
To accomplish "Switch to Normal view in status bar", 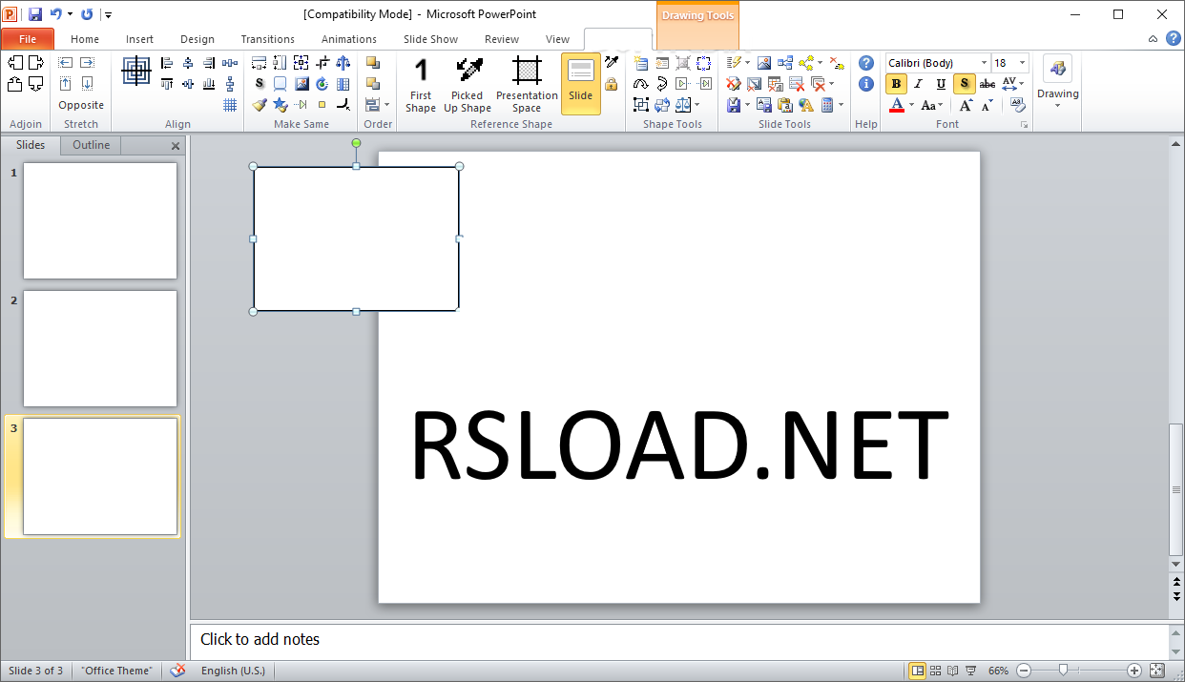I will pyautogui.click(x=917, y=671).
